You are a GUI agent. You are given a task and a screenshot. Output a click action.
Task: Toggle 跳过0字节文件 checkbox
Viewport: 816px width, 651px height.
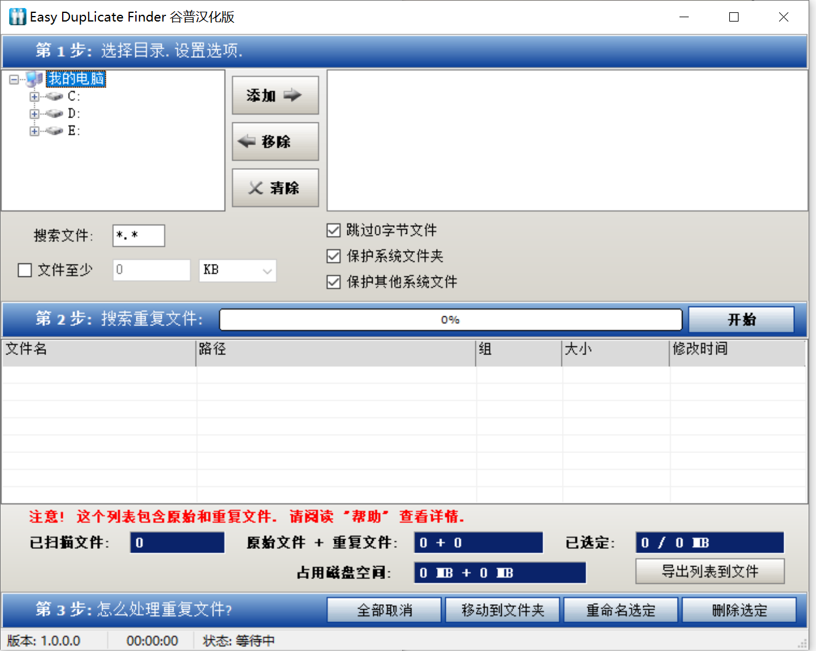pos(333,231)
